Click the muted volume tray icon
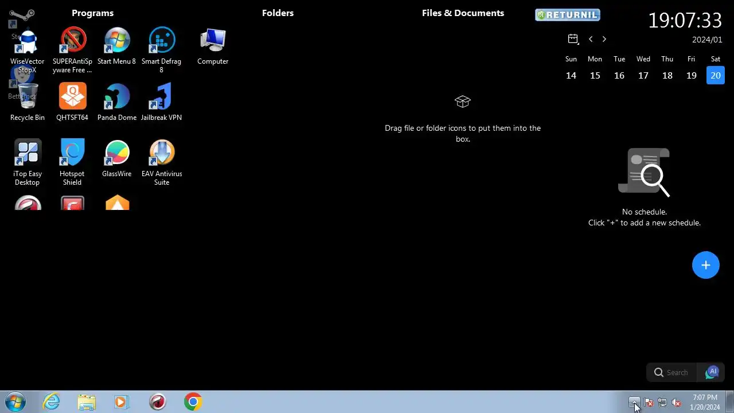 tap(676, 403)
